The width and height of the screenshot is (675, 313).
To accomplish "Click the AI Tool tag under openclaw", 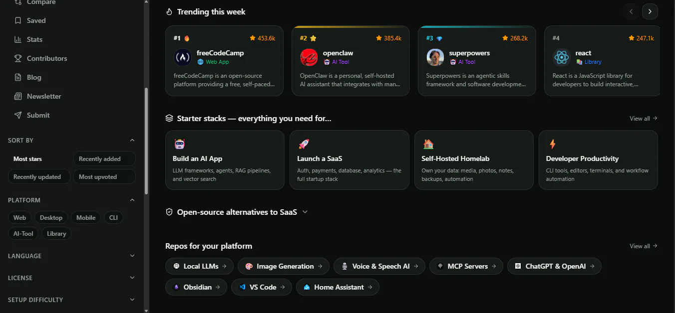I will [x=337, y=62].
